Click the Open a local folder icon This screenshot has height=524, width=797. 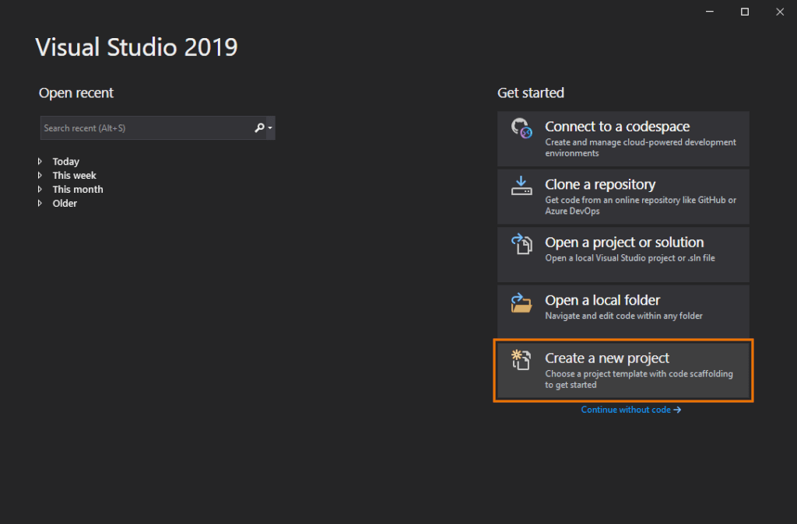[x=521, y=302]
